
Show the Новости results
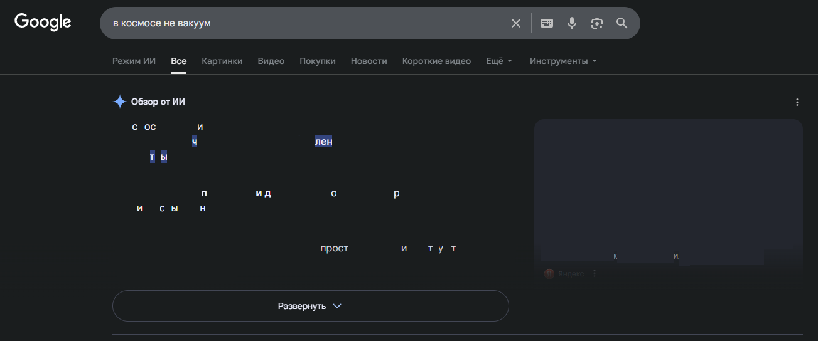point(369,61)
